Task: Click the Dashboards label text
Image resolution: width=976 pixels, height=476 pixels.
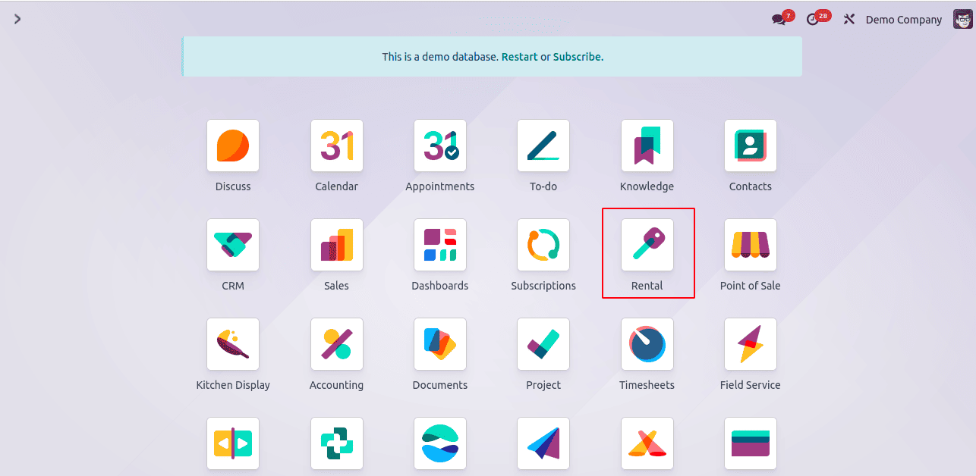Action: coord(440,286)
